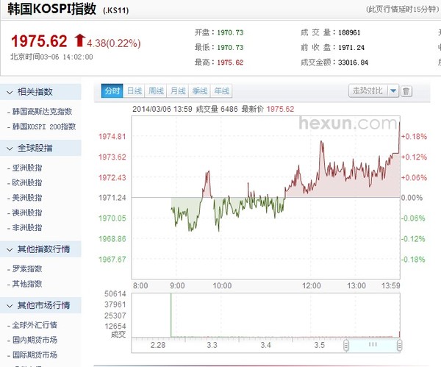Open the 韩国KOSPI 200指数 link

coord(44,127)
